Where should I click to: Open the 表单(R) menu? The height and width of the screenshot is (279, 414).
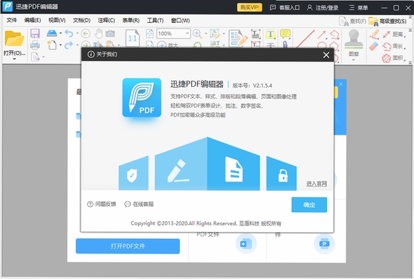click(130, 20)
